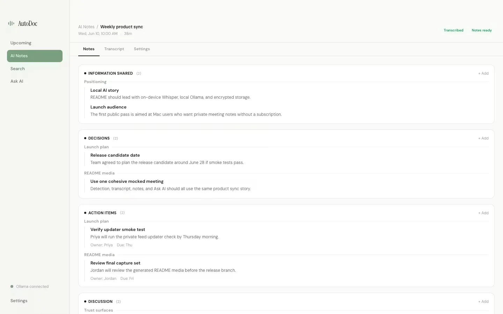Click the INFORMATION SHARED section heading
The height and width of the screenshot is (314, 503).
[x=110, y=73]
